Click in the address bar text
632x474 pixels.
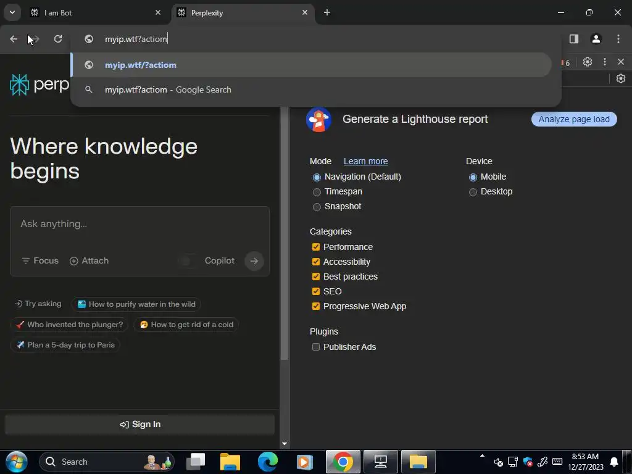(x=136, y=39)
